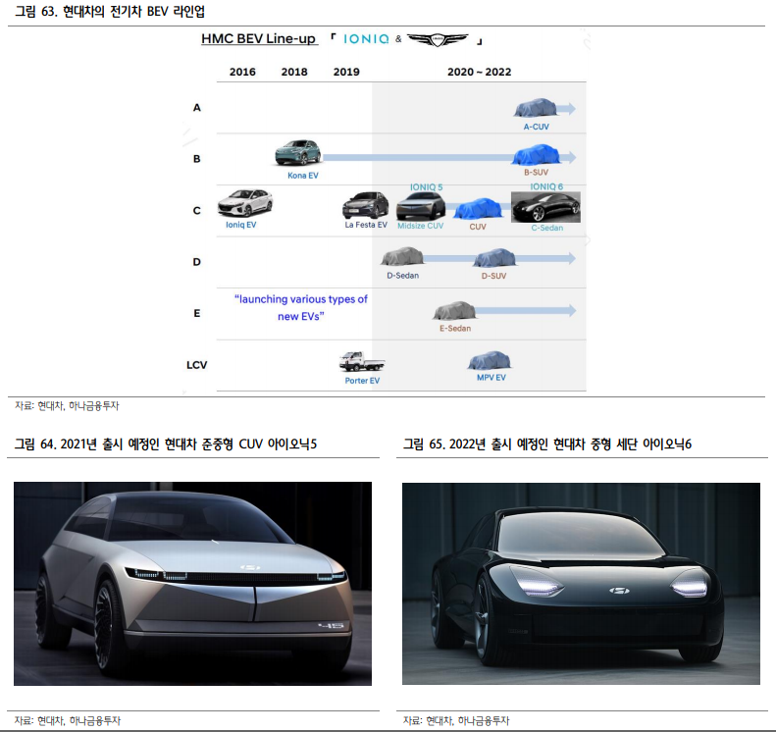This screenshot has width=776, height=732.
Task: Click the 'D-SUV' label
Action: (x=493, y=276)
